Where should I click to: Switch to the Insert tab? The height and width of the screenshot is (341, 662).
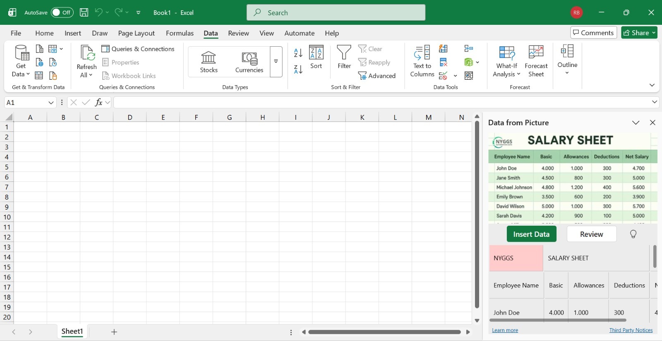click(x=73, y=33)
